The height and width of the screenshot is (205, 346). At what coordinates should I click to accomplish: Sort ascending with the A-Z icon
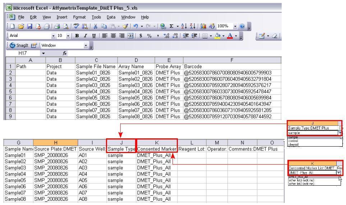click(184, 26)
